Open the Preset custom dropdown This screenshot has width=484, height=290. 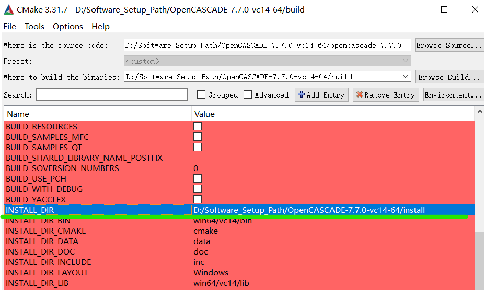267,61
